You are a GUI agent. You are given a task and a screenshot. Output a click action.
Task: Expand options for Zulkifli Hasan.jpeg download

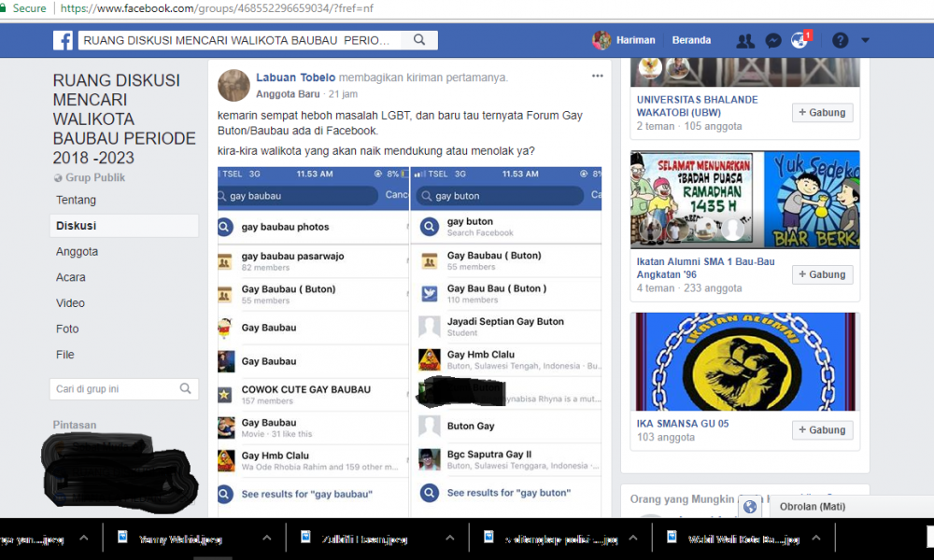(450, 538)
